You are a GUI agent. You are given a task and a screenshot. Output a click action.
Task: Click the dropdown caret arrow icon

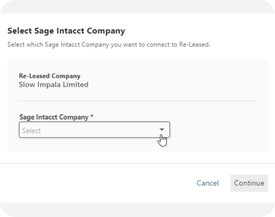(162, 130)
